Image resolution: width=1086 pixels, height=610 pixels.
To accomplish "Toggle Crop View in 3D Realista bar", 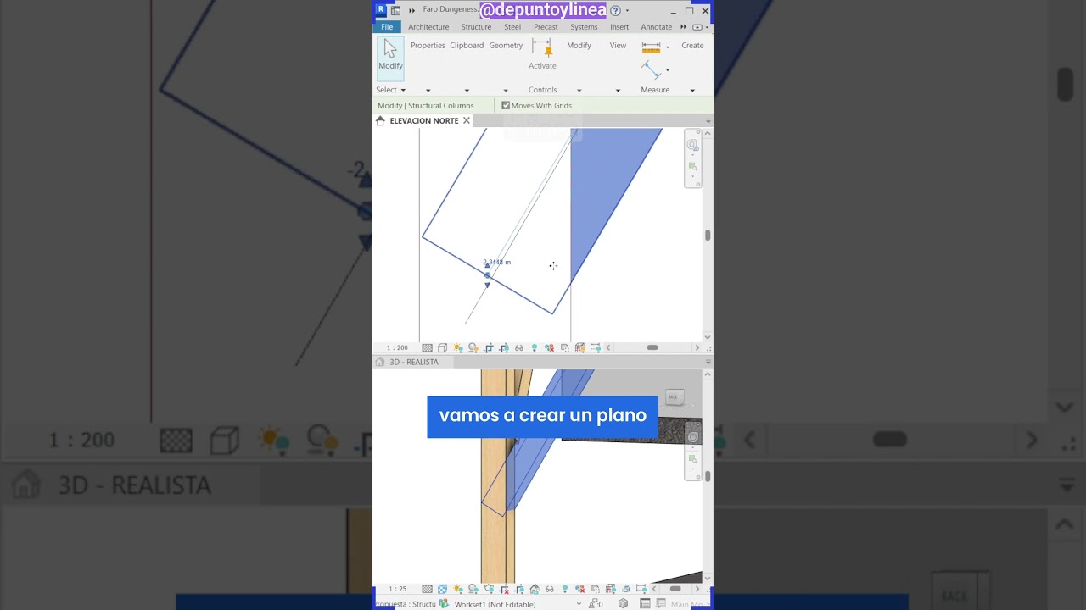I will pyautogui.click(x=504, y=589).
